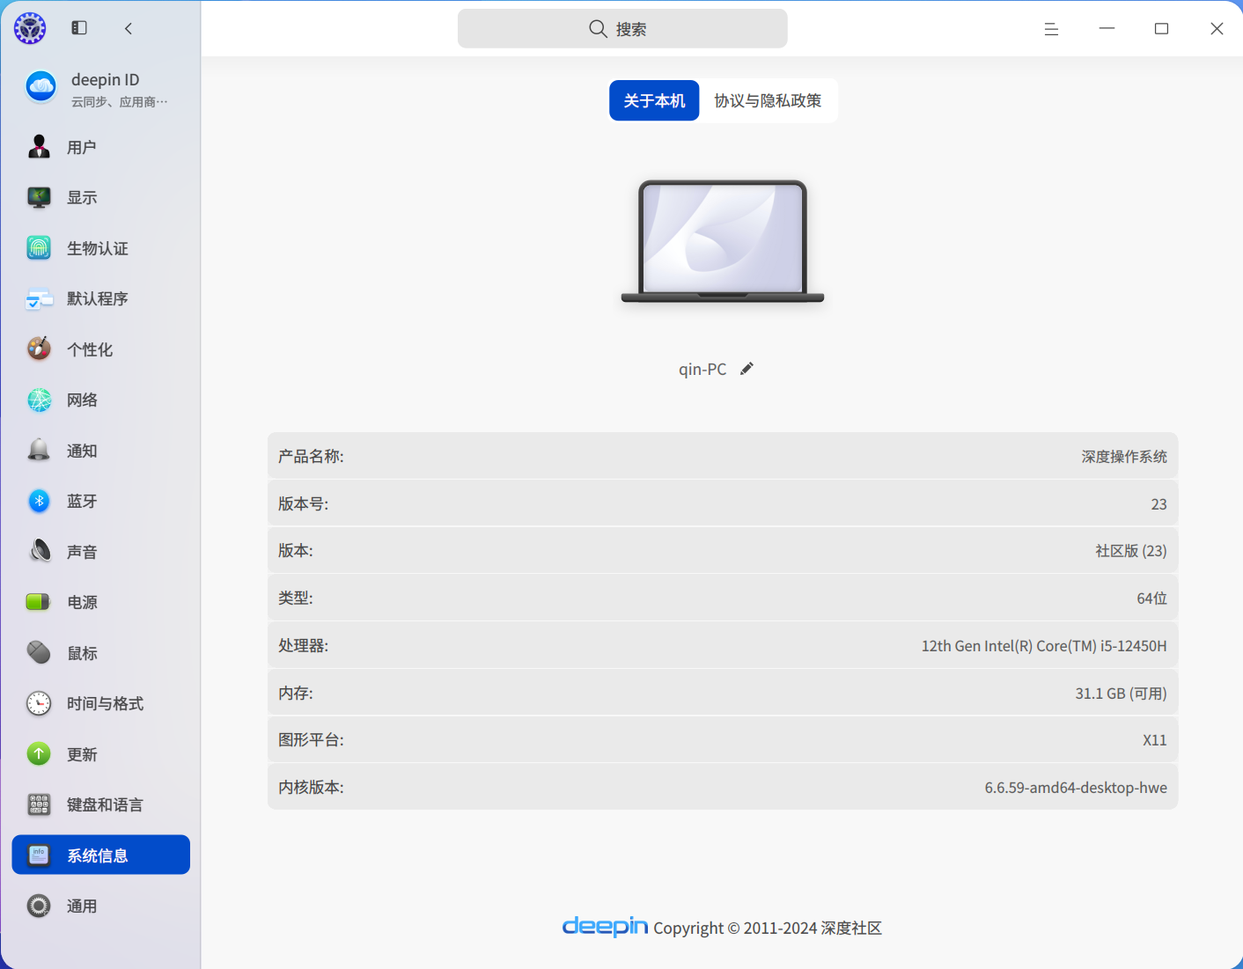The image size is (1243, 969).
Task: Click edition value 社区版 (23)
Action: (1131, 551)
